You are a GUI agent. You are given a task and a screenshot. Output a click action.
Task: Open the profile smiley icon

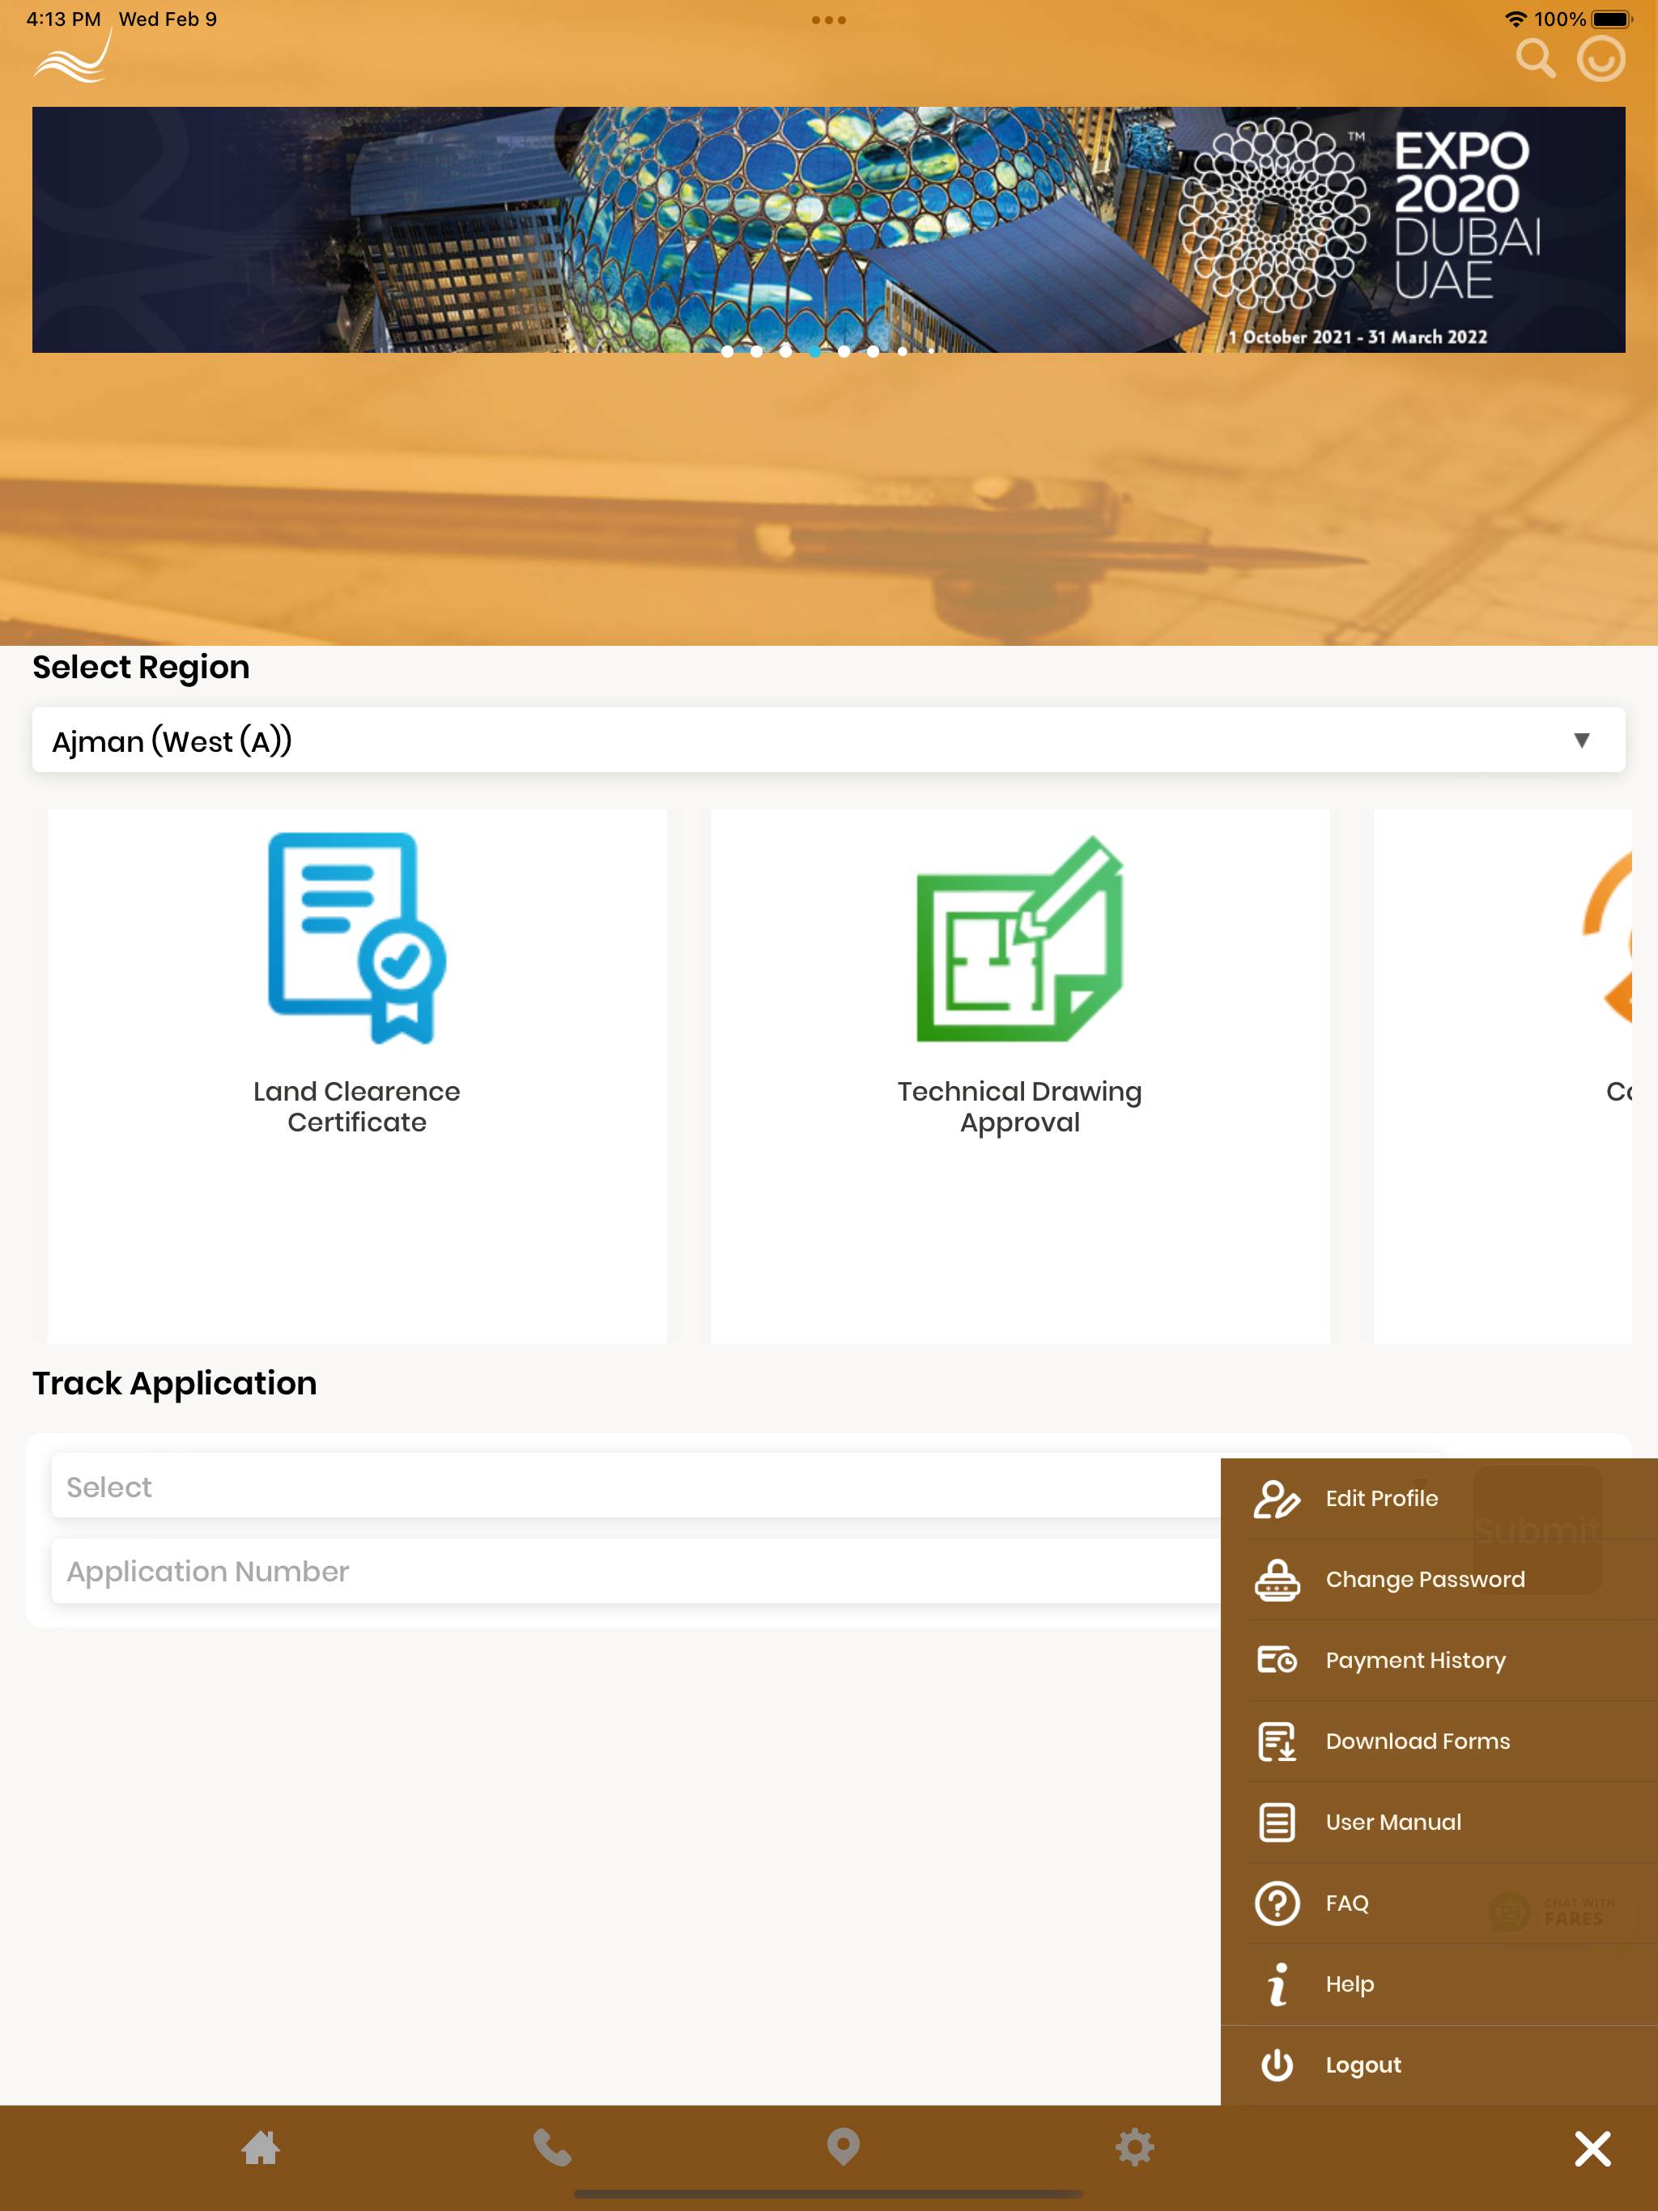(x=1601, y=59)
